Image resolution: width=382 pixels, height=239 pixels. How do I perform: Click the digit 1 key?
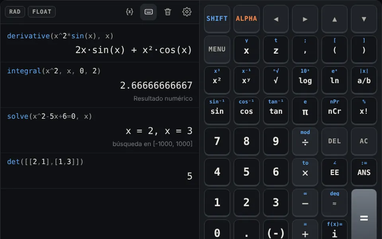point(217,202)
